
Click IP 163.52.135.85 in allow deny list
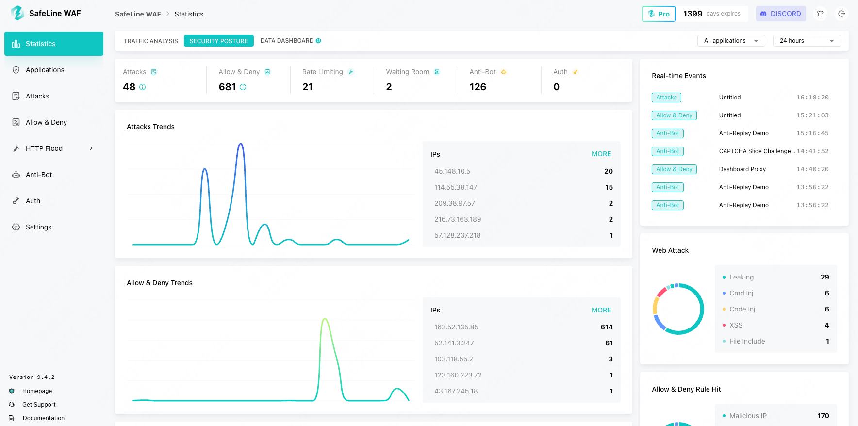tap(456, 327)
